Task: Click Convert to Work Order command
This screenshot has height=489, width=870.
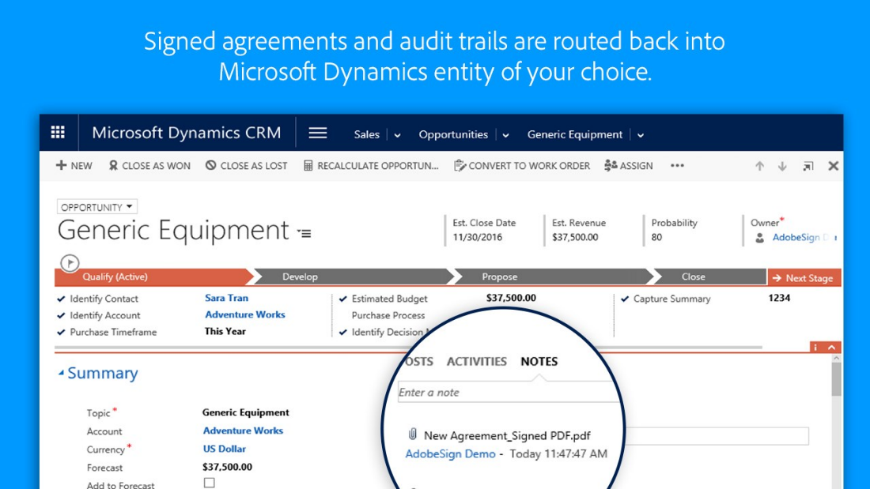Action: 521,166
